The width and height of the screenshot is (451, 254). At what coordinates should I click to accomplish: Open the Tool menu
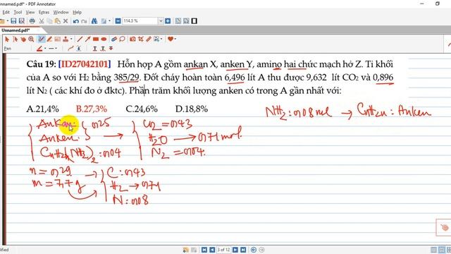coord(18,13)
